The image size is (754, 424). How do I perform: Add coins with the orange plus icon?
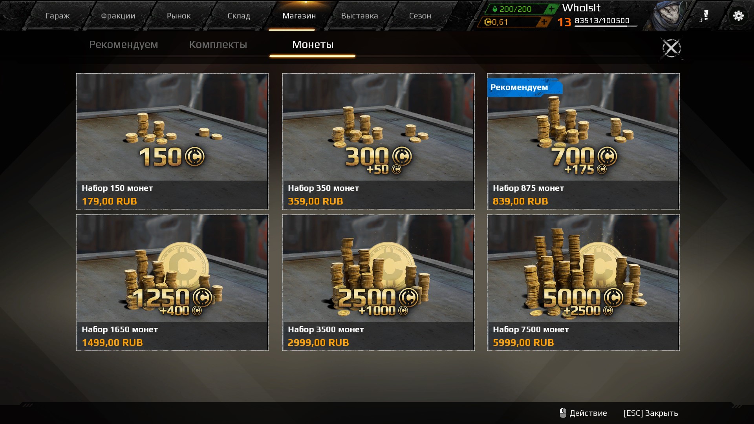[x=544, y=22]
